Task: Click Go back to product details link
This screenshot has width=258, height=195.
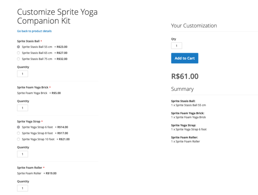Action: pos(34,31)
